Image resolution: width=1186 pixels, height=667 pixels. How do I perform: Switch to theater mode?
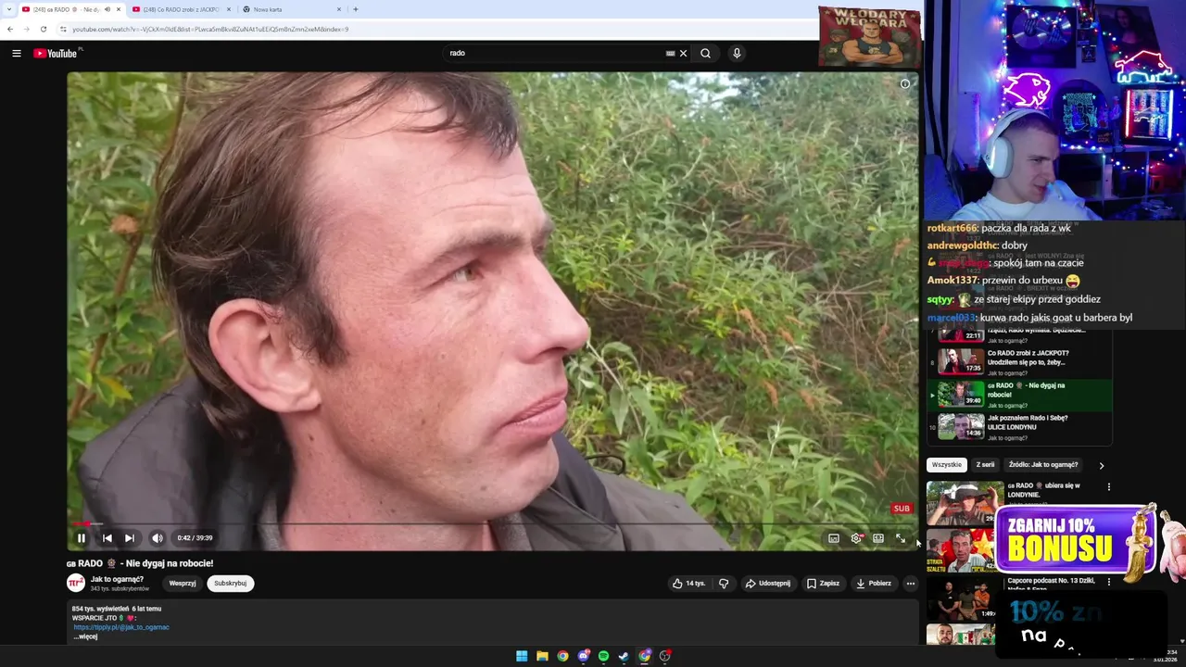pyautogui.click(x=878, y=538)
